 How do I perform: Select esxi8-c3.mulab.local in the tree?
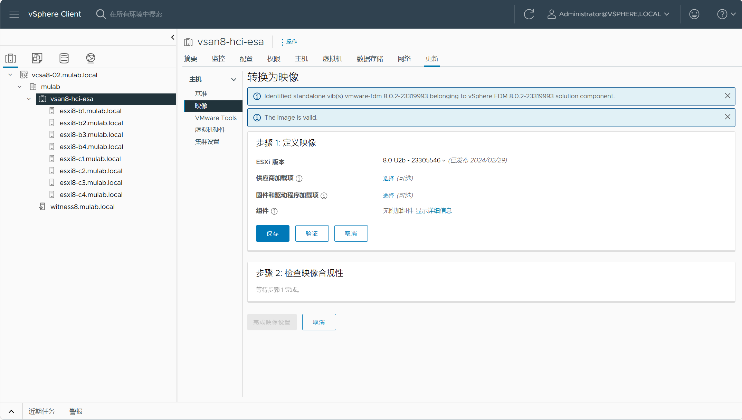point(91,182)
